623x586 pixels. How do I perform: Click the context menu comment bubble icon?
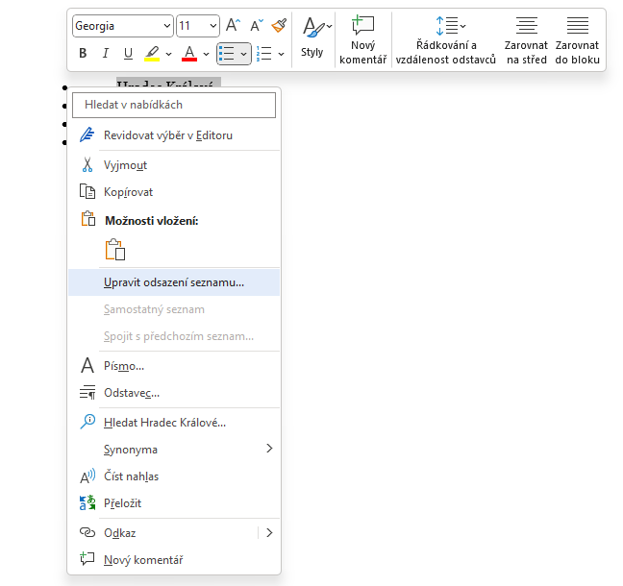tap(87, 558)
